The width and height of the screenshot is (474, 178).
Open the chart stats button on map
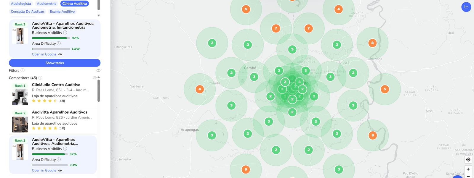coord(466,7)
